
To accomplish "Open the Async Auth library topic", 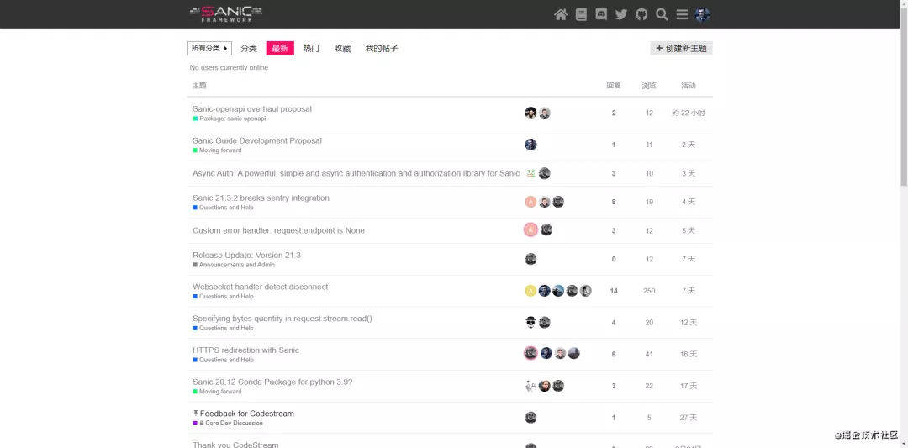I will point(356,173).
